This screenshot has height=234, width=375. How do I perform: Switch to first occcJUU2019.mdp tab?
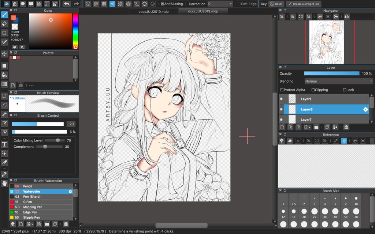(153, 11)
